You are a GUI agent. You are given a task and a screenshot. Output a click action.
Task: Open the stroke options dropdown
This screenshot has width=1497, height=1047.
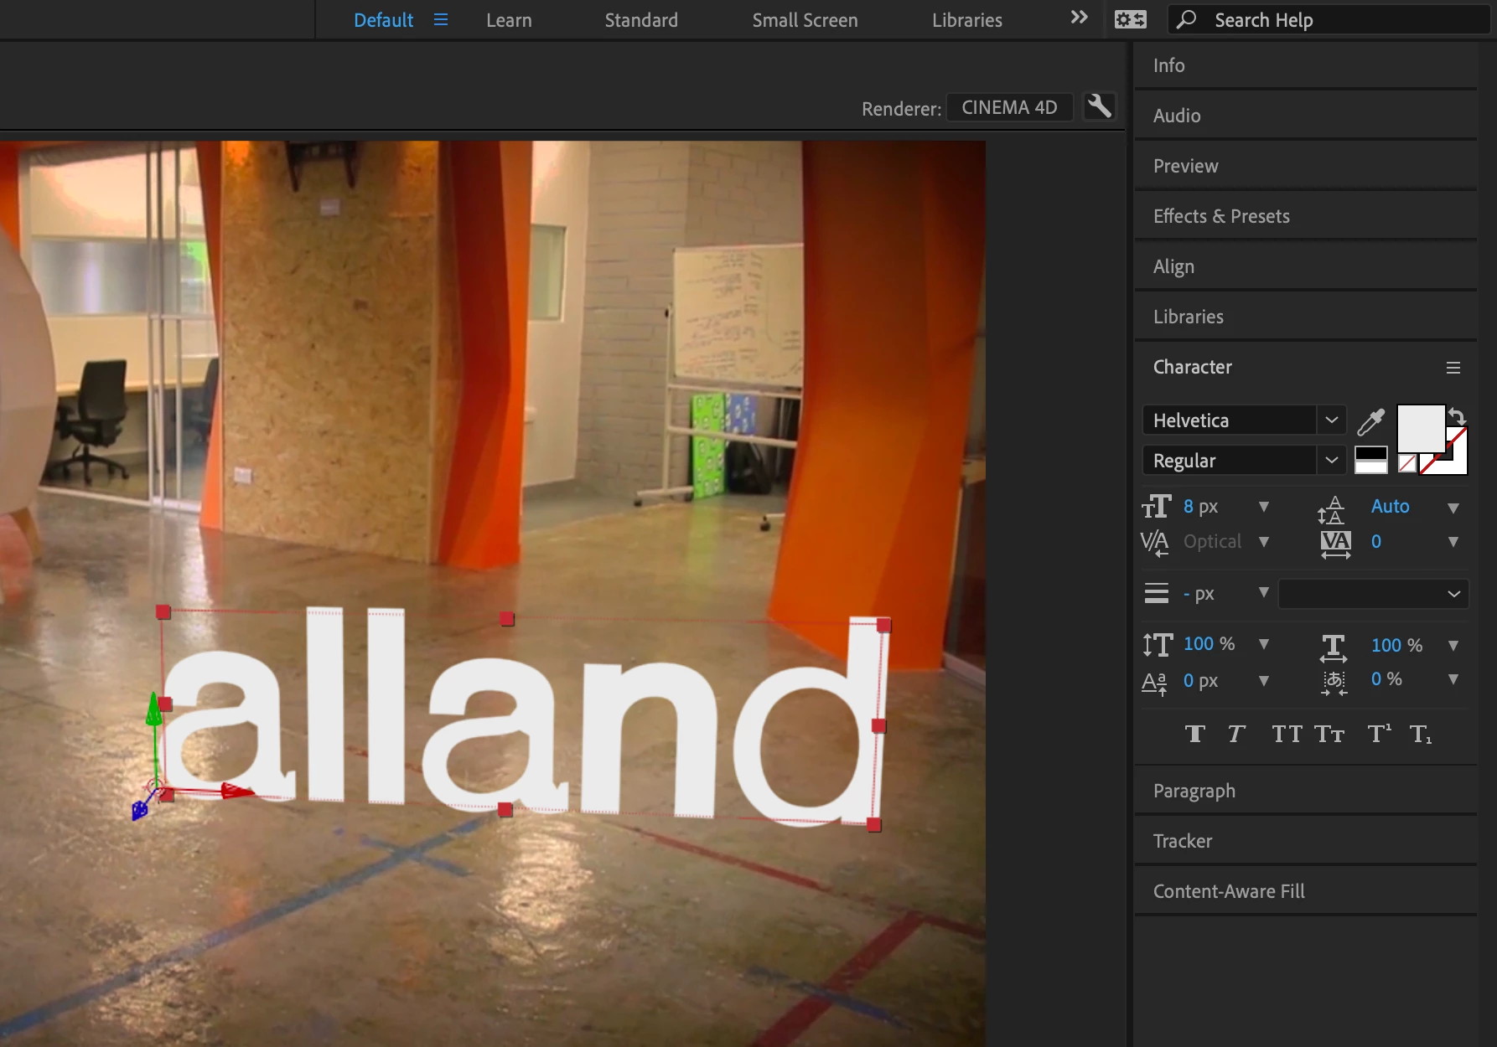tap(1374, 594)
